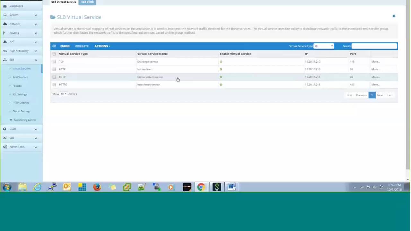
Task: Click More... for https-https-service row
Action: [x=375, y=85]
